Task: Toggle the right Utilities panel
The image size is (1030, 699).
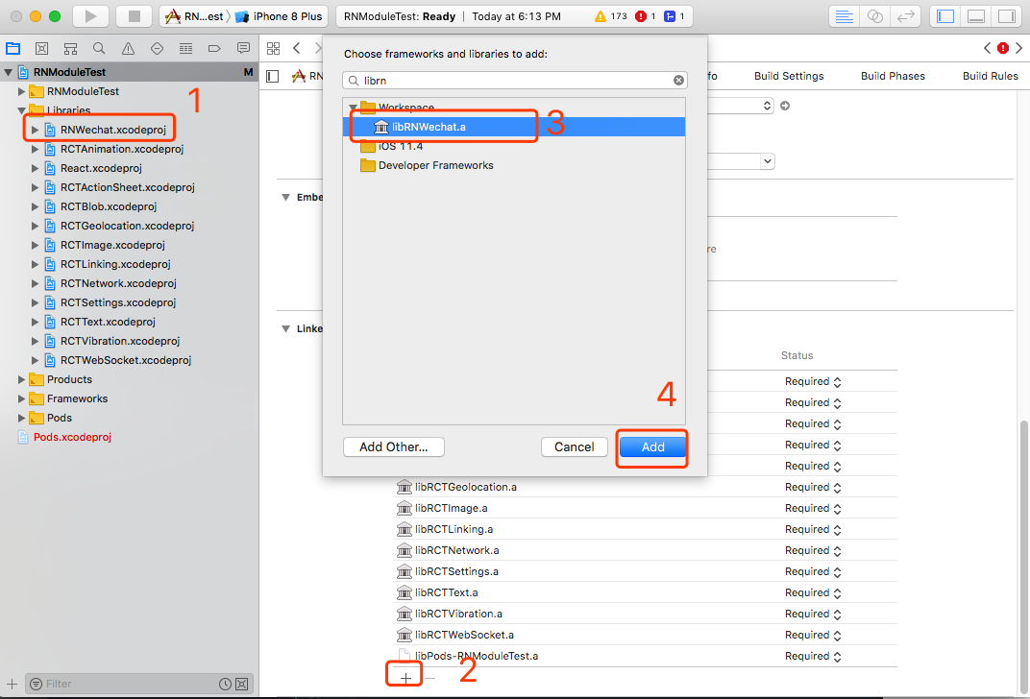Action: point(1006,16)
